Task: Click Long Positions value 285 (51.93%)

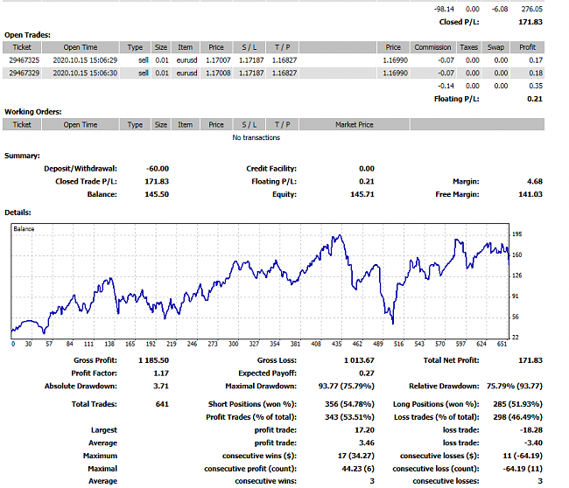Action: [518, 404]
